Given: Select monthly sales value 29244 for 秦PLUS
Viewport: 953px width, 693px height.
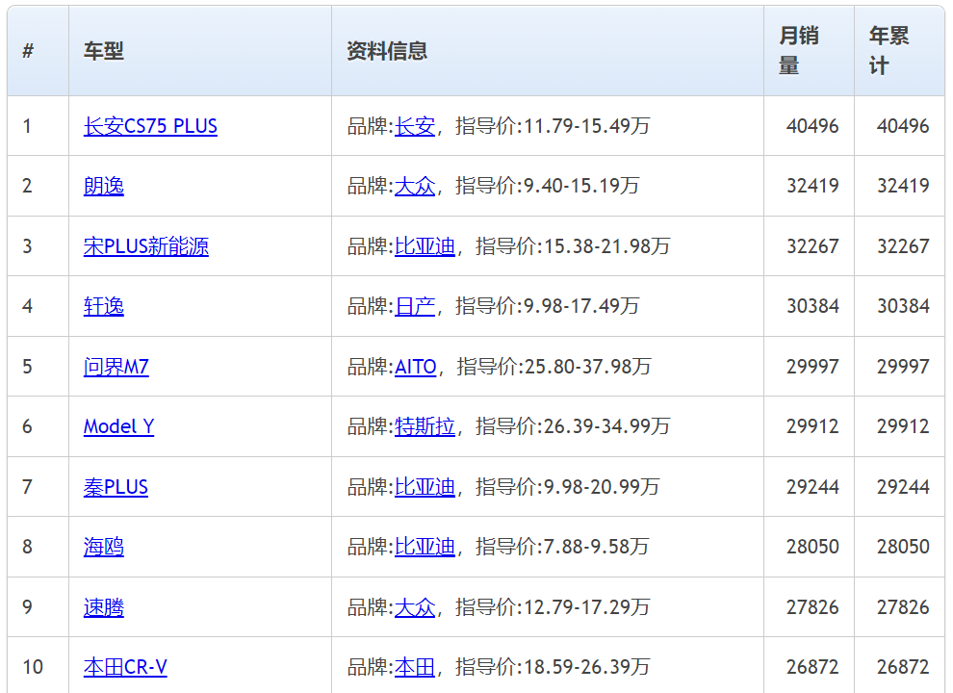Looking at the screenshot, I should [812, 487].
